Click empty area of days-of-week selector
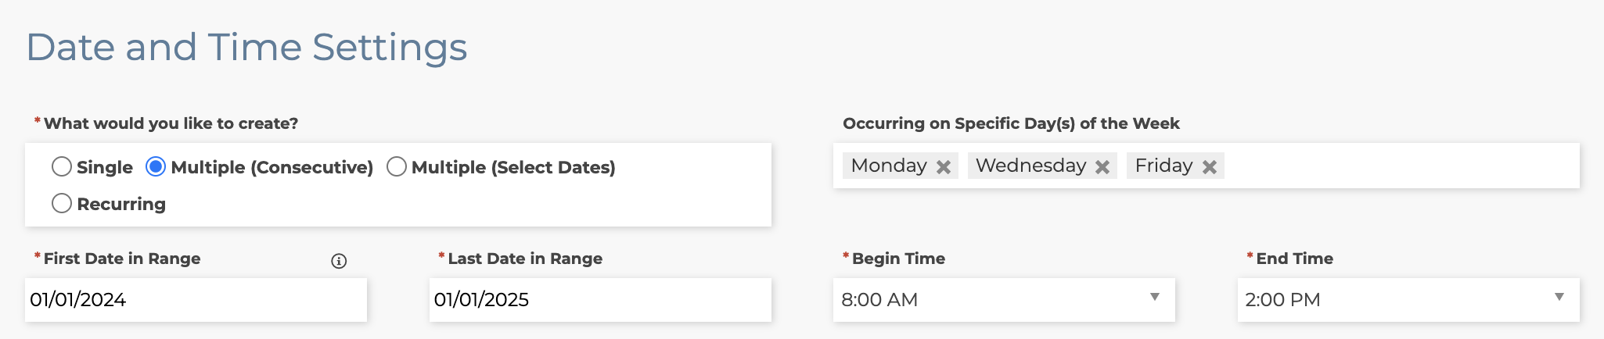Image resolution: width=1604 pixels, height=339 pixels. click(1401, 166)
